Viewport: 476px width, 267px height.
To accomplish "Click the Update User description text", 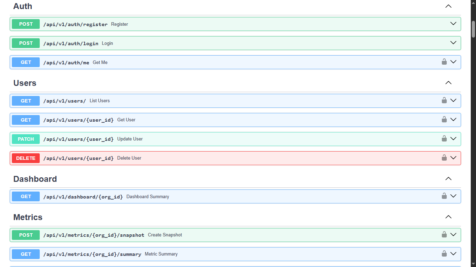I will coord(130,139).
